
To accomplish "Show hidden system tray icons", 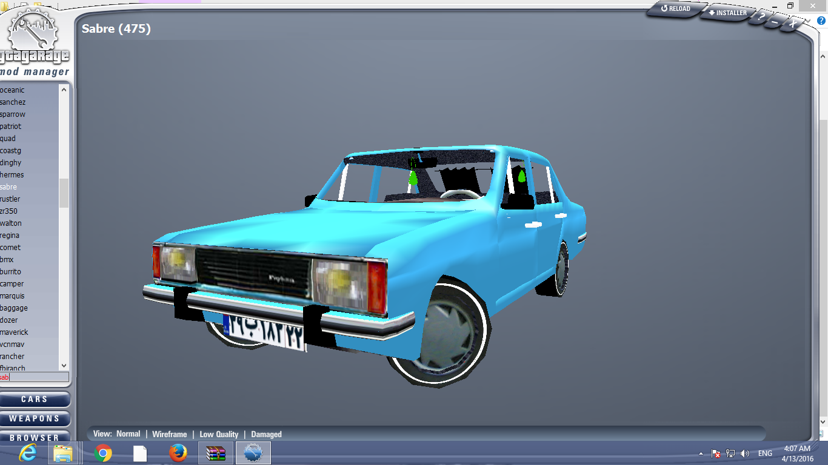I will [701, 453].
